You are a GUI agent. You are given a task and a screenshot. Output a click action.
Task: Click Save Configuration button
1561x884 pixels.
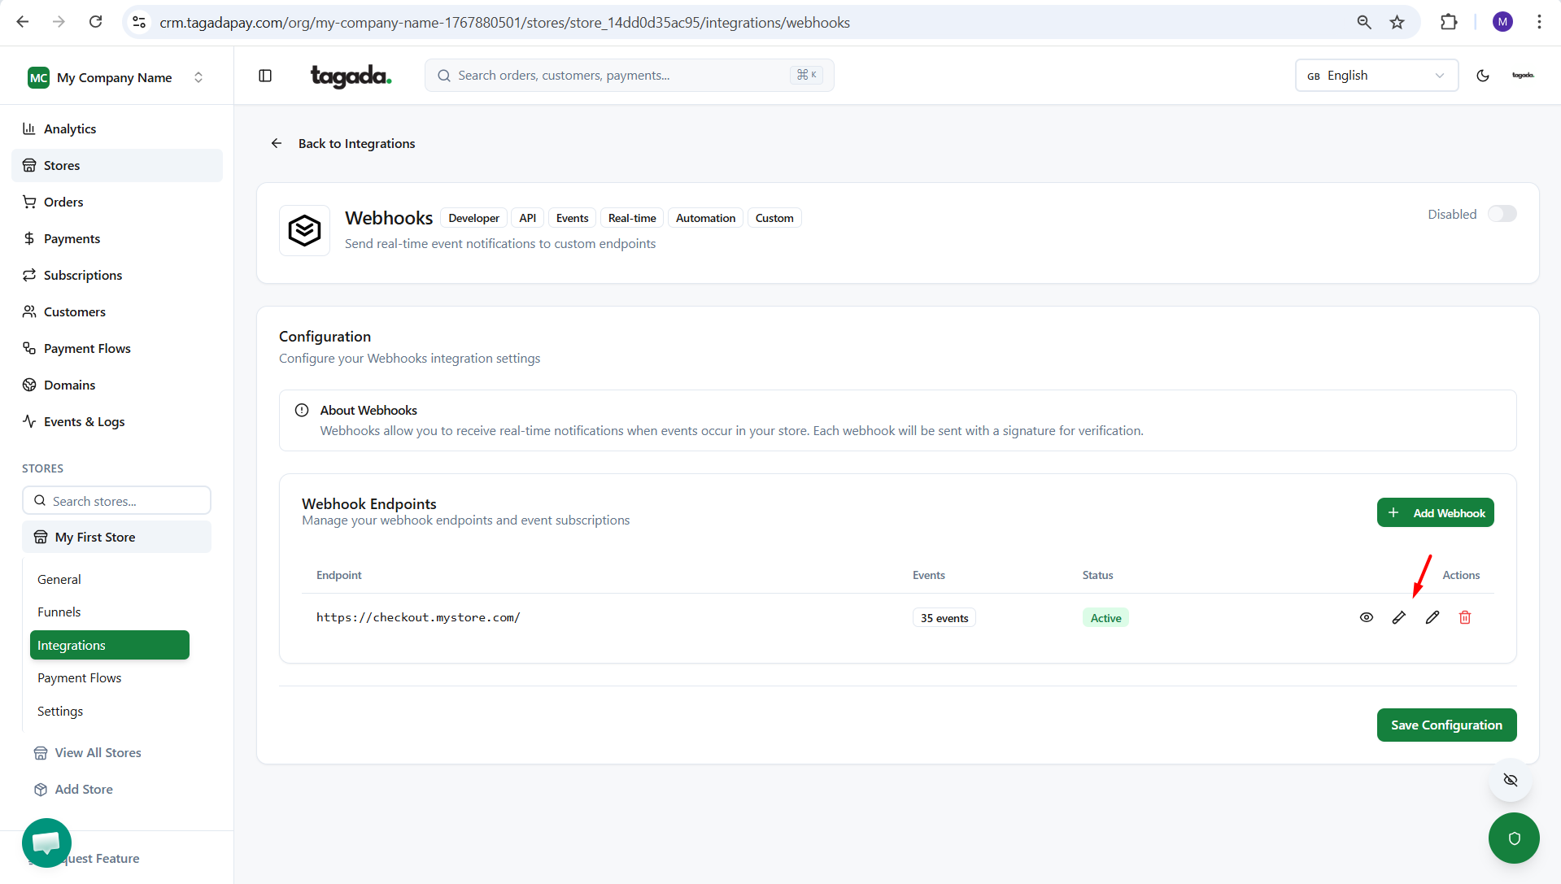click(1445, 725)
